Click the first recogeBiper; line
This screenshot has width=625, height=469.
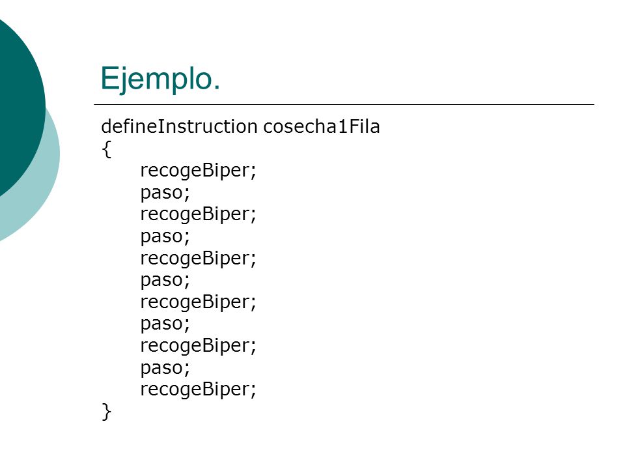[x=198, y=171]
